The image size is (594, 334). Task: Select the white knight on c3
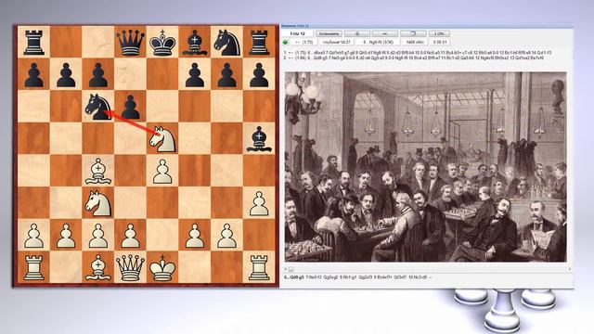pos(98,203)
